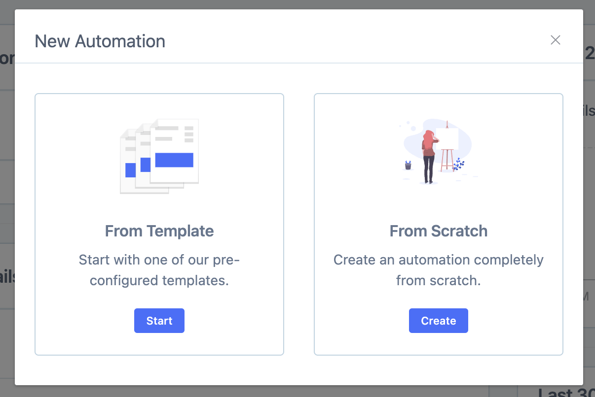Click the 'completely from scratch' description text
The height and width of the screenshot is (397, 595).
coord(439,270)
